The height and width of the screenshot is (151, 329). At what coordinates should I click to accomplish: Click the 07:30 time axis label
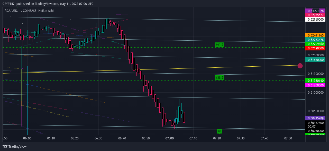[241, 138]
